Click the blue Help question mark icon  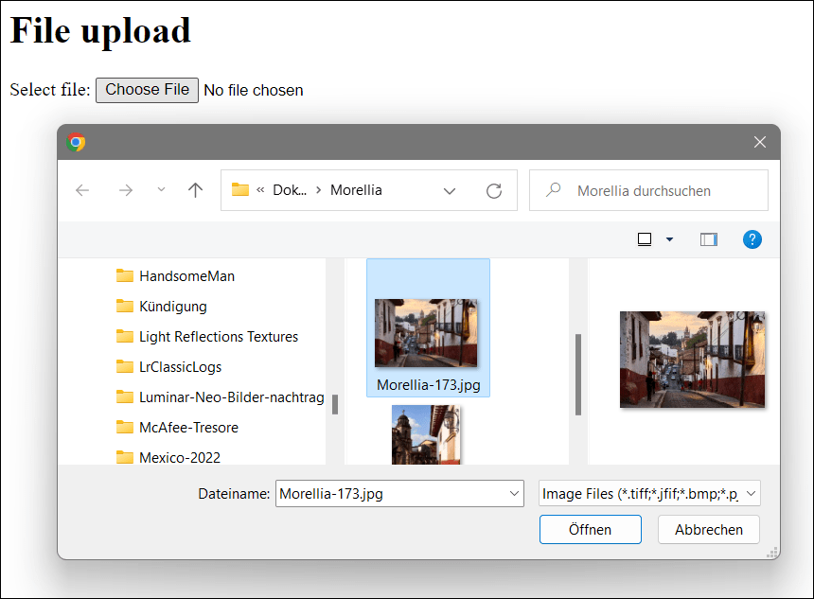[752, 239]
